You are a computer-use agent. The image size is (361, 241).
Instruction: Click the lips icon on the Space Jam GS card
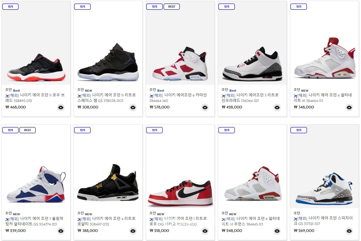tap(133, 107)
